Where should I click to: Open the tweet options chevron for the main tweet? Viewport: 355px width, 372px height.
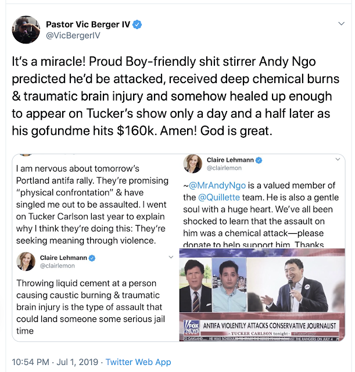pos(342,24)
